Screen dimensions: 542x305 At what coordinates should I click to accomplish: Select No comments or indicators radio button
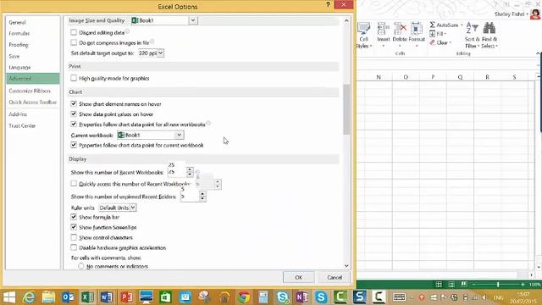(81, 266)
